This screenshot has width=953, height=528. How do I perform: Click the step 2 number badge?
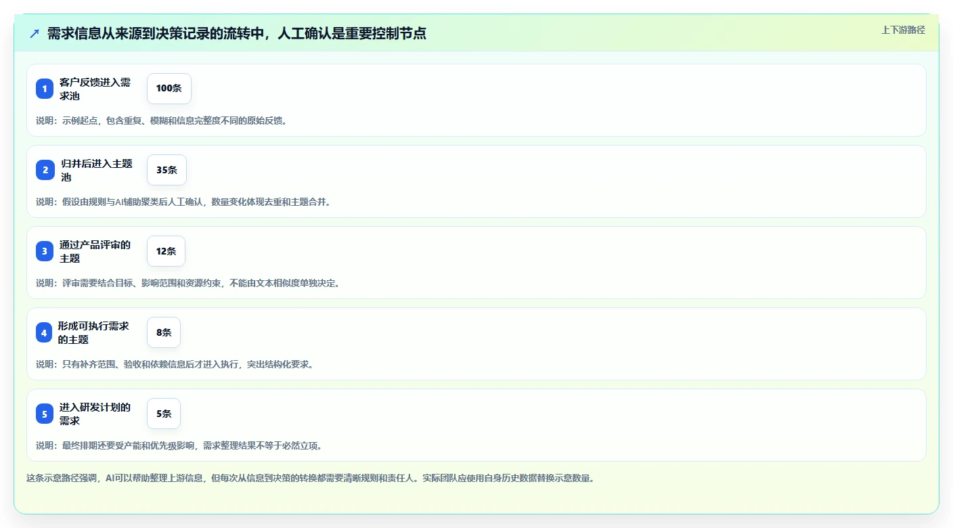[45, 170]
